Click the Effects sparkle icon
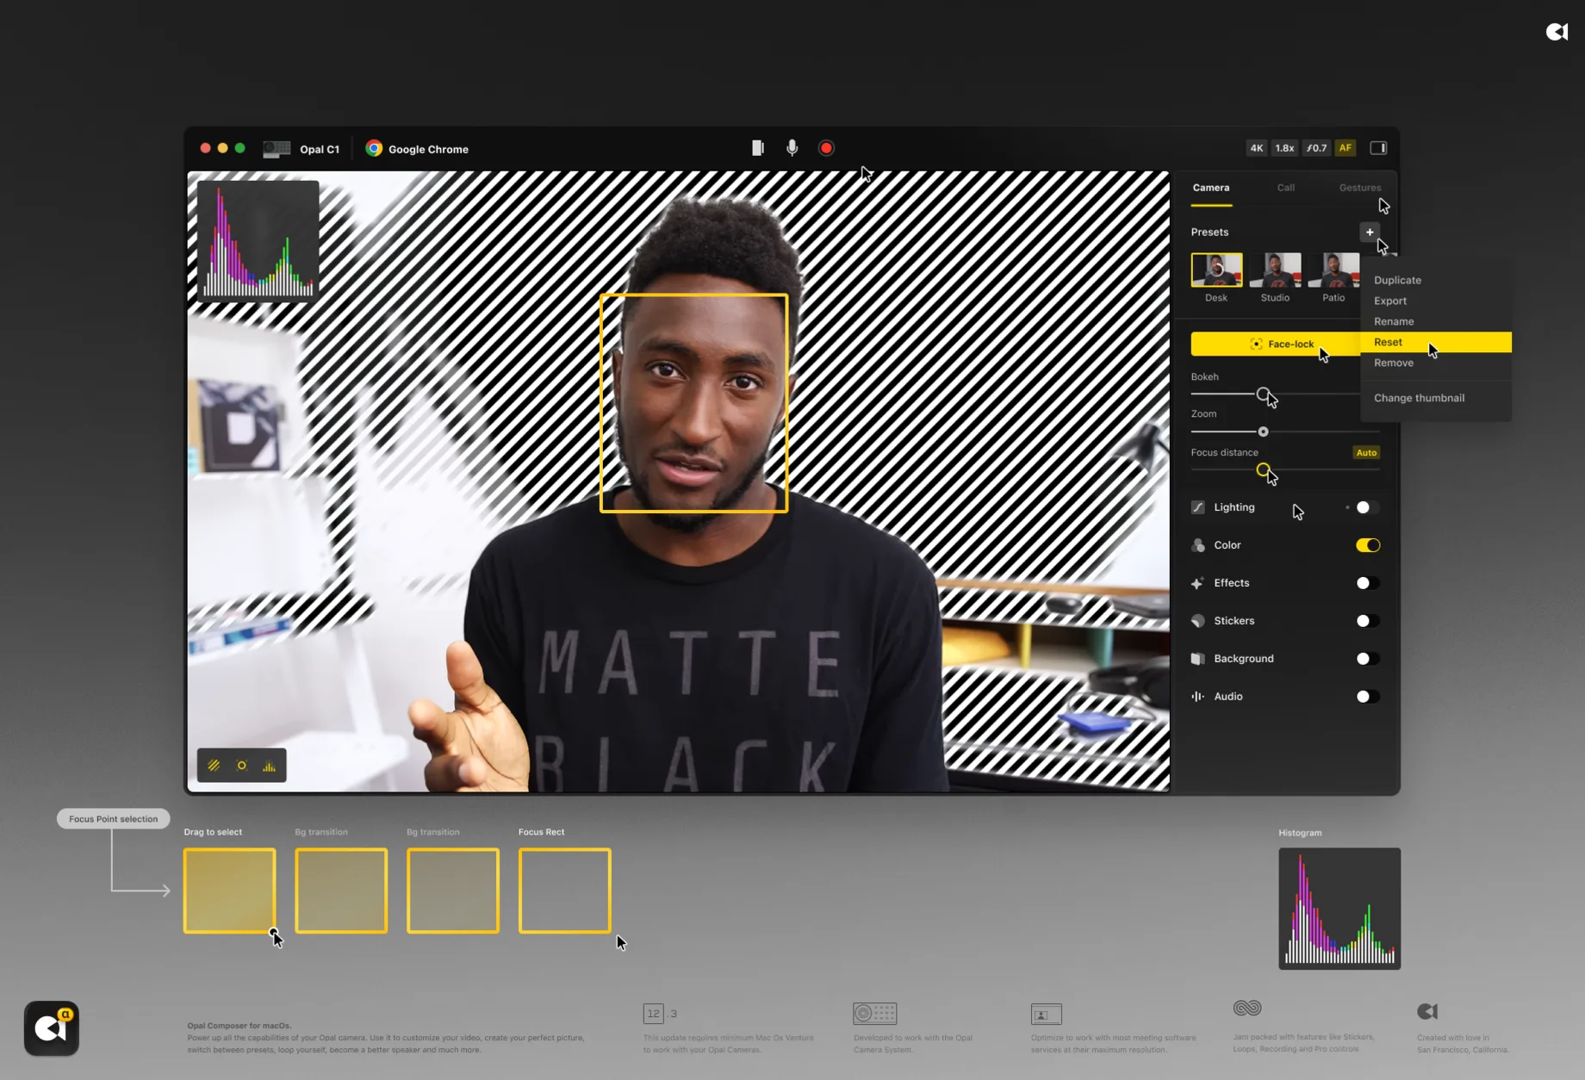The image size is (1585, 1080). pyautogui.click(x=1198, y=583)
